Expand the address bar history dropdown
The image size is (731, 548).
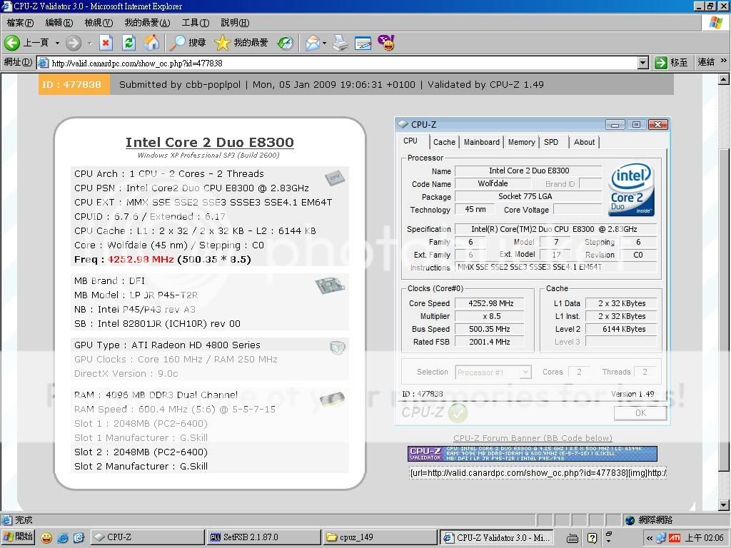[643, 63]
